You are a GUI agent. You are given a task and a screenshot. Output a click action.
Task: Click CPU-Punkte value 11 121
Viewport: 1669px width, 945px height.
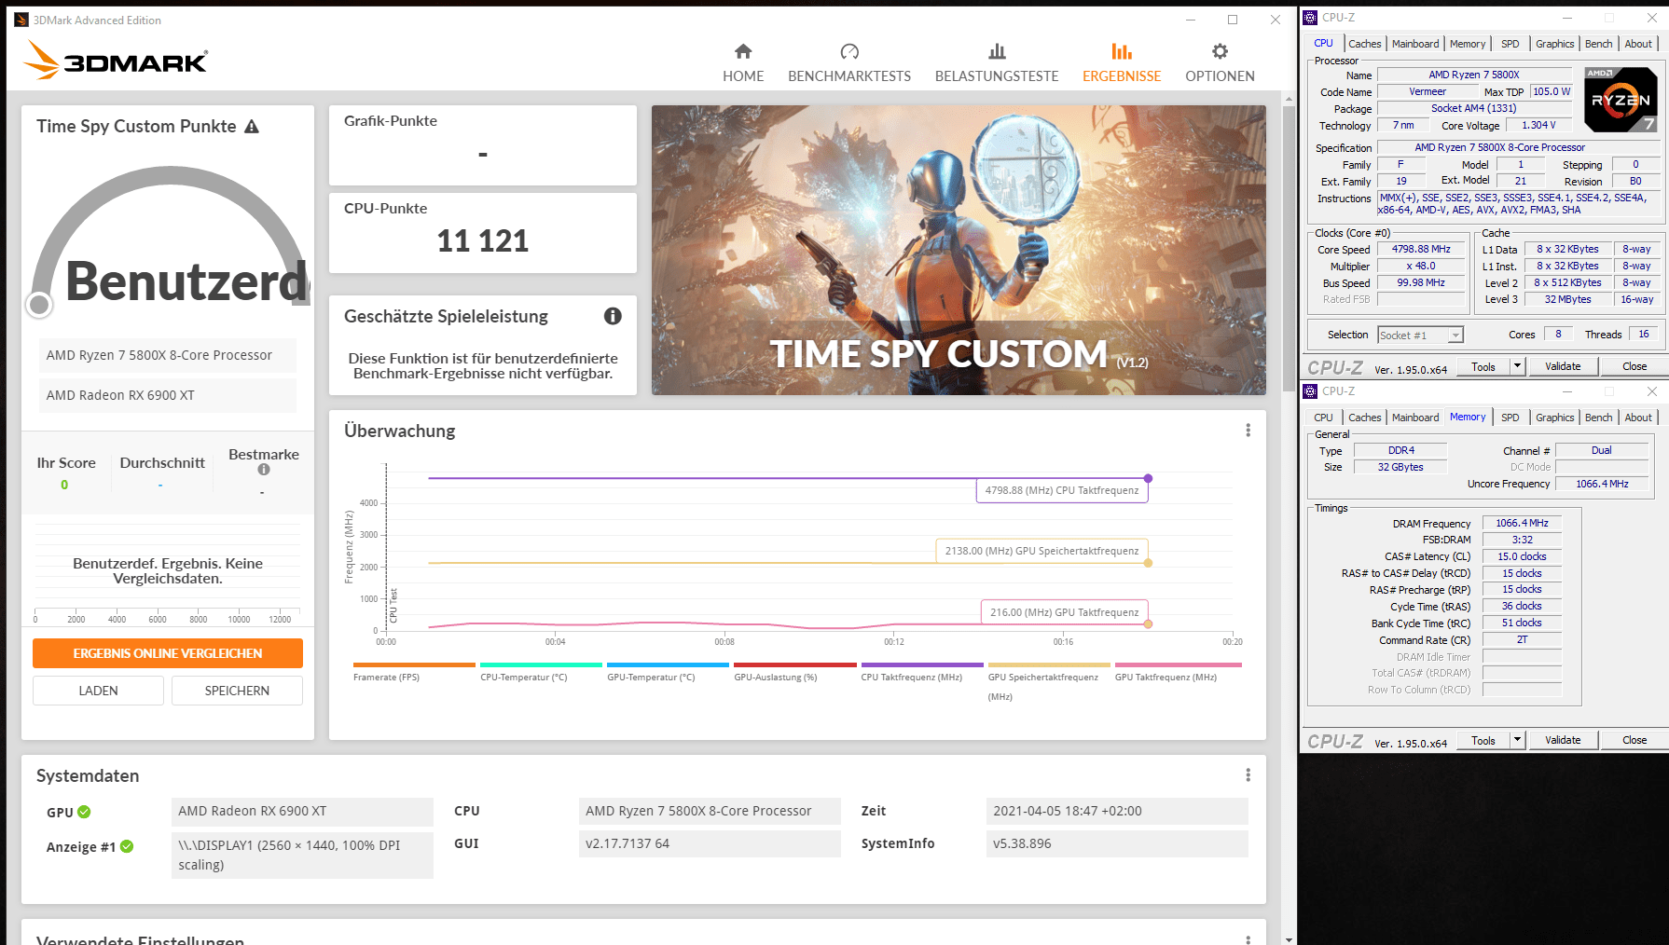coord(482,241)
